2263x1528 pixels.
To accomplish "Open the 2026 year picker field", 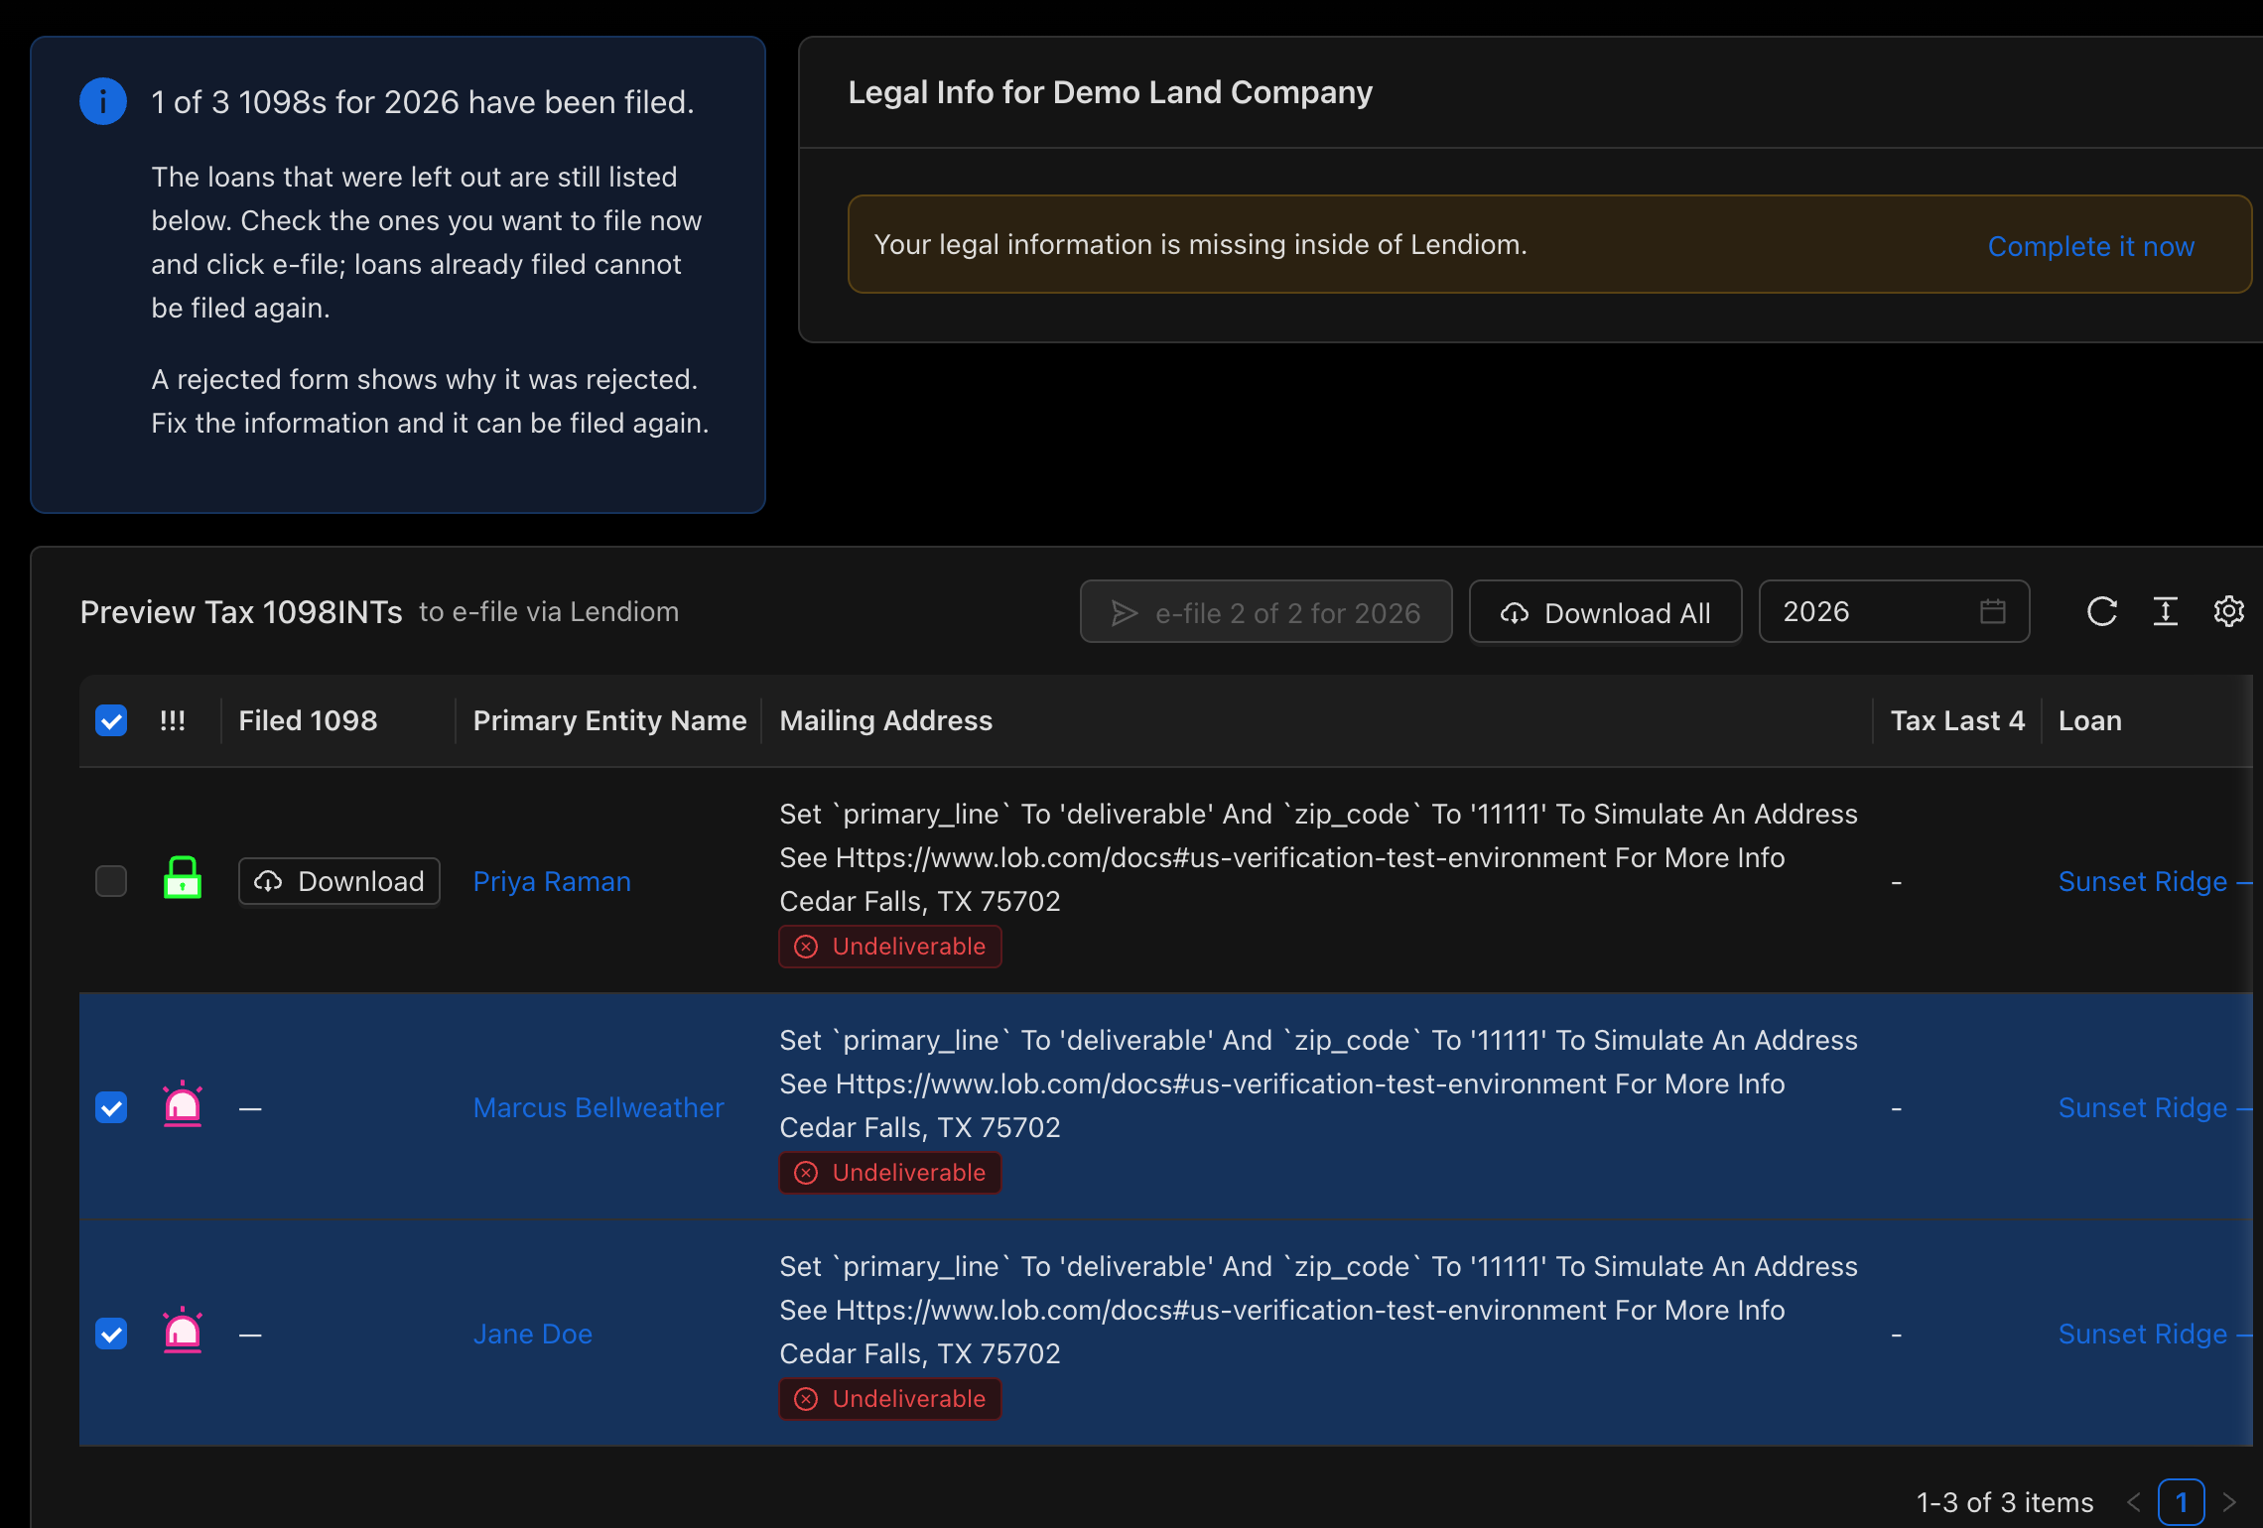I will (x=1894, y=611).
